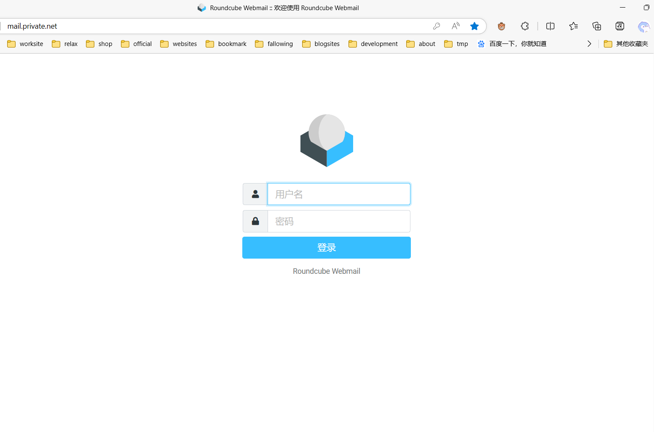Click the monkey extension icon
The width and height of the screenshot is (654, 432).
501,26
